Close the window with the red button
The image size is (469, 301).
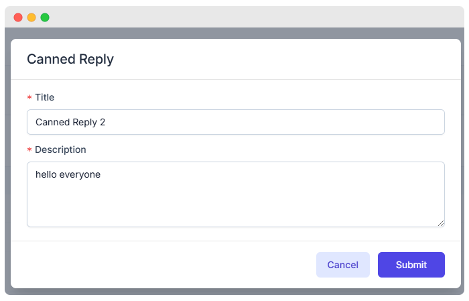coord(18,17)
